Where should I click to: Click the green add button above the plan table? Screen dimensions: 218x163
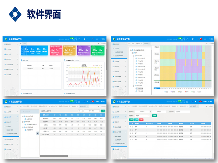(131, 120)
